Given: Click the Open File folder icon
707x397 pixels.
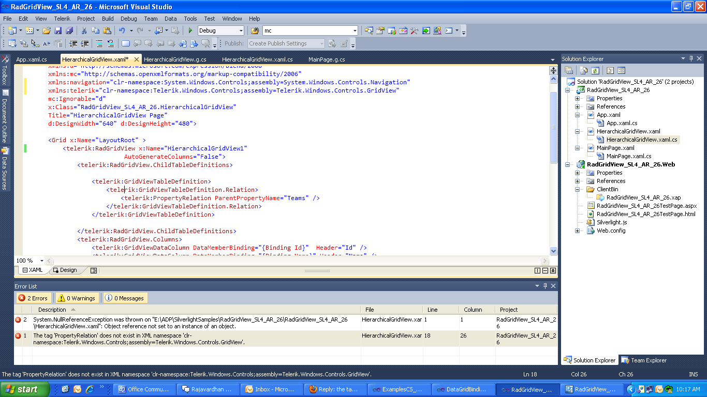Looking at the screenshot, I should coord(47,31).
